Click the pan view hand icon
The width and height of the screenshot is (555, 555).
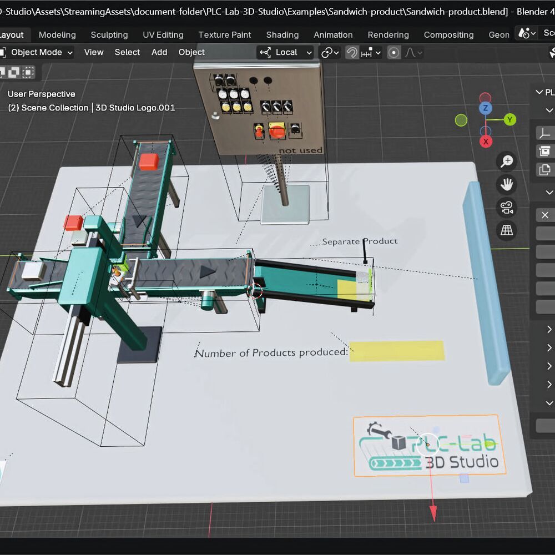pos(507,184)
